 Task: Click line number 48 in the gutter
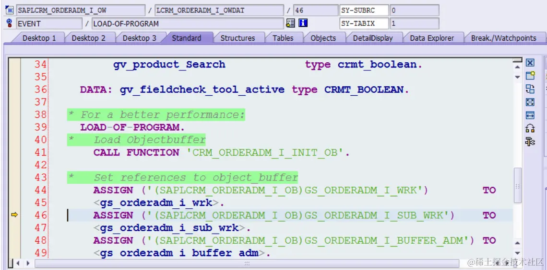(x=41, y=240)
